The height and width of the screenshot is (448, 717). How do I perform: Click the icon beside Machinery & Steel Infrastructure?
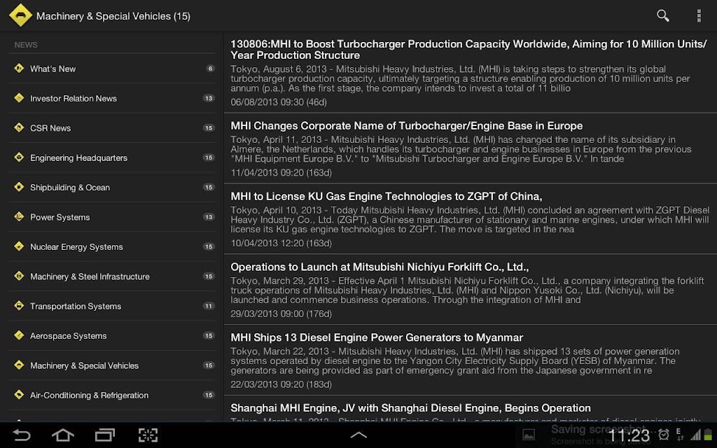click(19, 276)
